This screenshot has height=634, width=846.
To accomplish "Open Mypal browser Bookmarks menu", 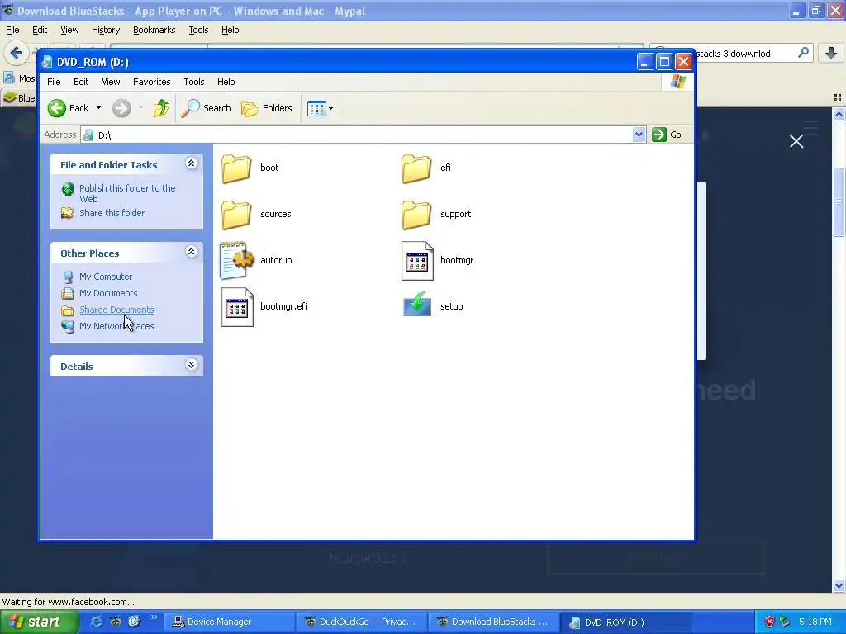I will coord(154,31).
